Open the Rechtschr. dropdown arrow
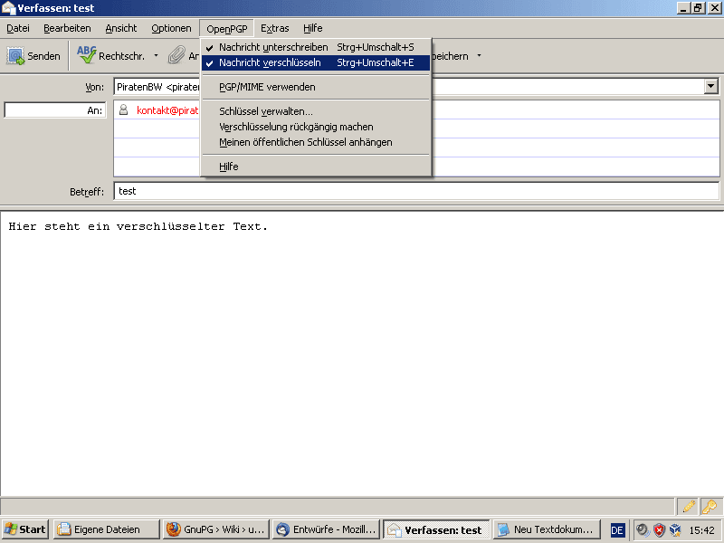The image size is (724, 543). (156, 56)
